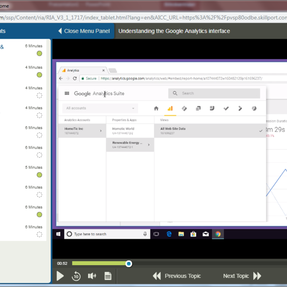The image size is (287, 287).
Task: Click the browser back arrow in video
Action: click(x=61, y=78)
